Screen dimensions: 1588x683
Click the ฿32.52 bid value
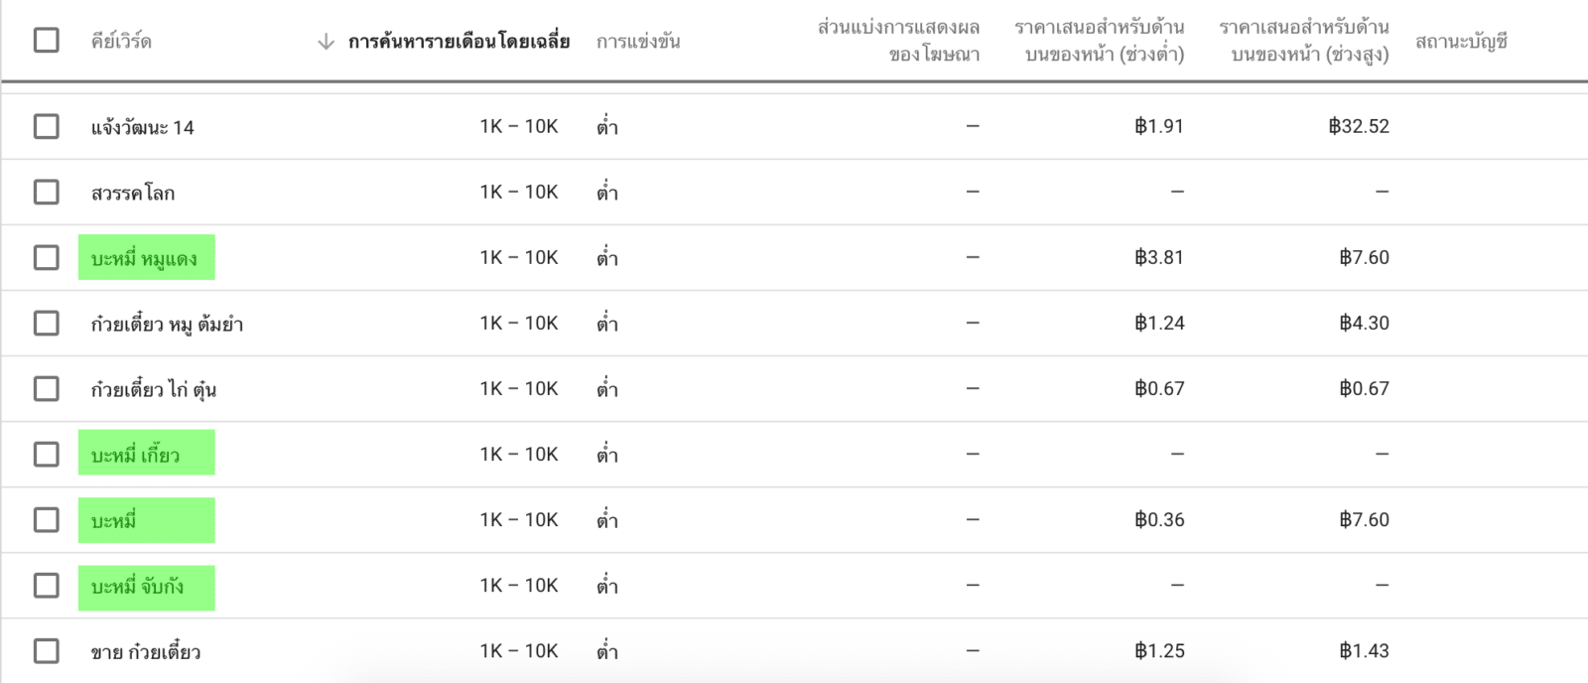[1359, 127]
